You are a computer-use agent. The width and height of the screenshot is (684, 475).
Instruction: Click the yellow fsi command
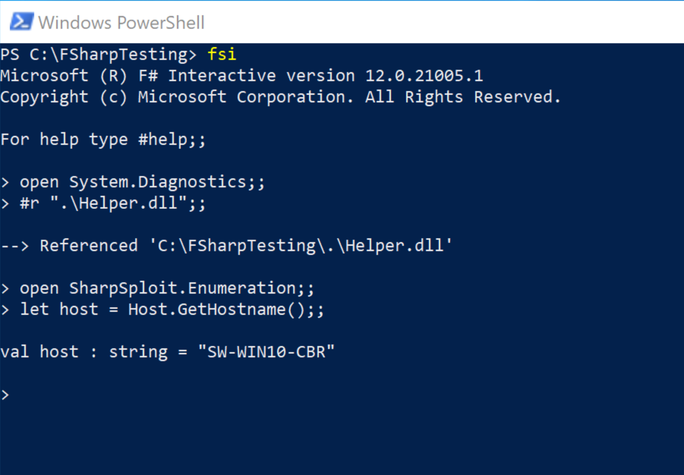pyautogui.click(x=222, y=54)
